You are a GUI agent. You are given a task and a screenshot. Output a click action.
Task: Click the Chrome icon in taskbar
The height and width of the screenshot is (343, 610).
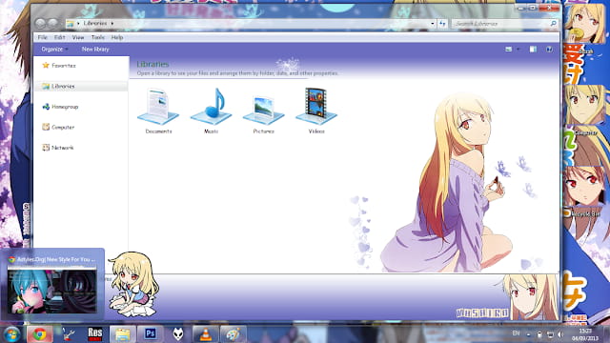(x=39, y=333)
